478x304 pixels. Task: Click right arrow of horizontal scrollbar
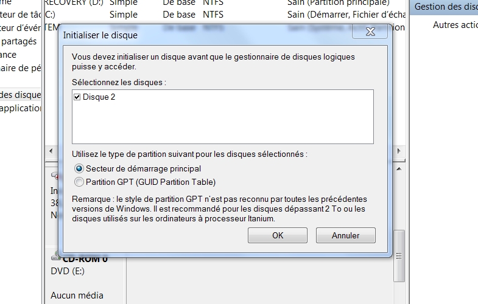(x=399, y=151)
